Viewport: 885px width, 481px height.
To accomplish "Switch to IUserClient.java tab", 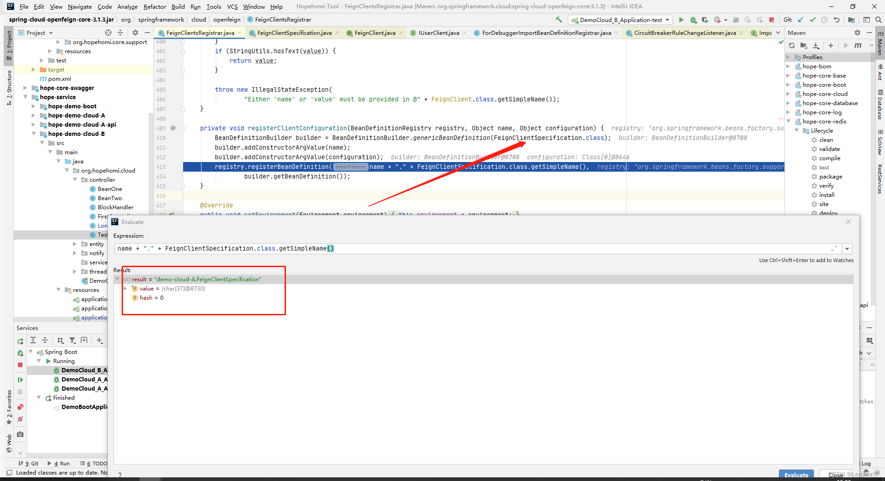I will pos(438,33).
